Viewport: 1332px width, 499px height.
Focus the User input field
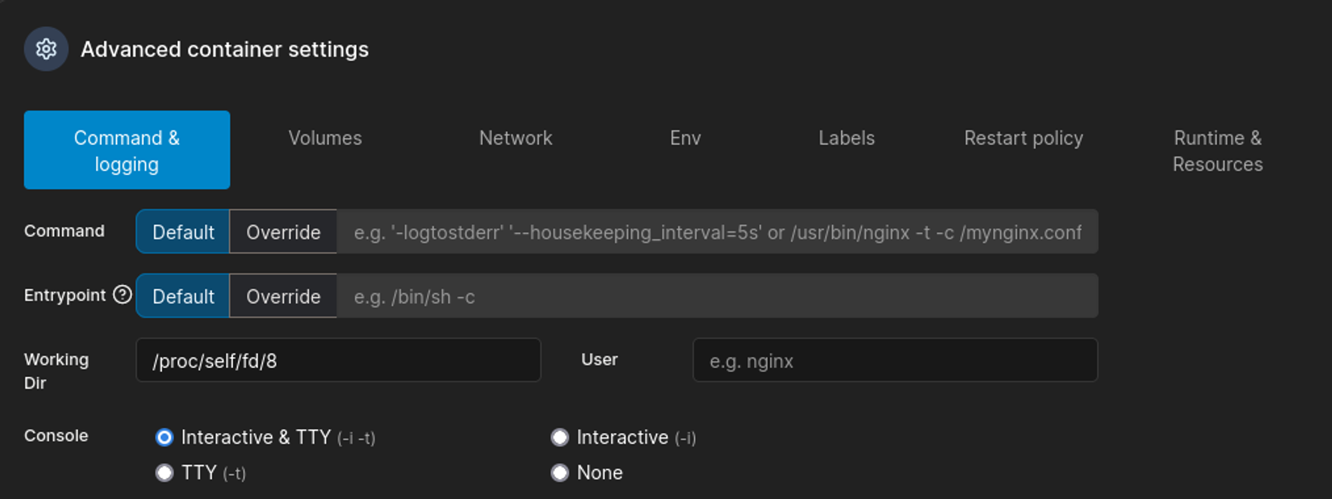[894, 361]
